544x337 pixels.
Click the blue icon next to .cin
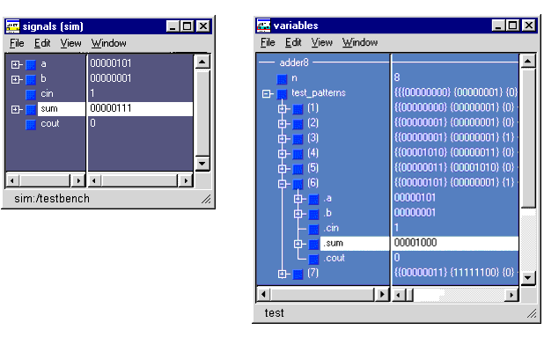[x=313, y=229]
